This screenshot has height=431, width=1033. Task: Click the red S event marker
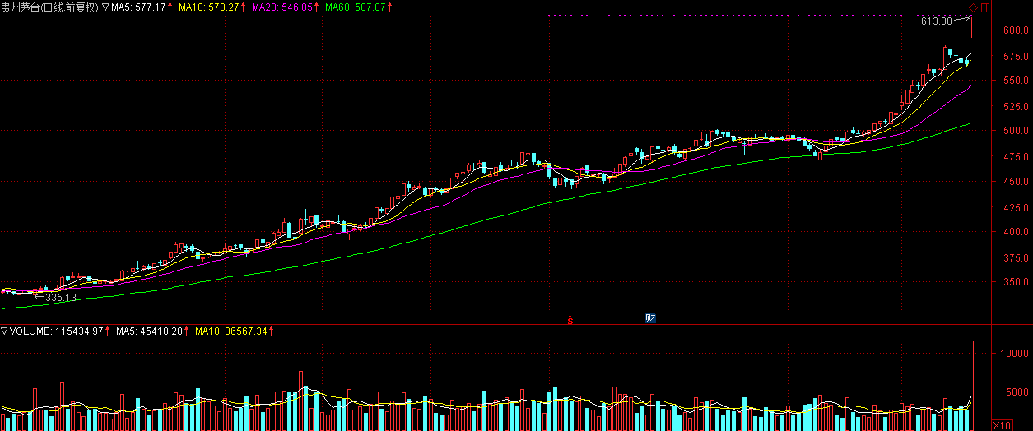pos(570,318)
